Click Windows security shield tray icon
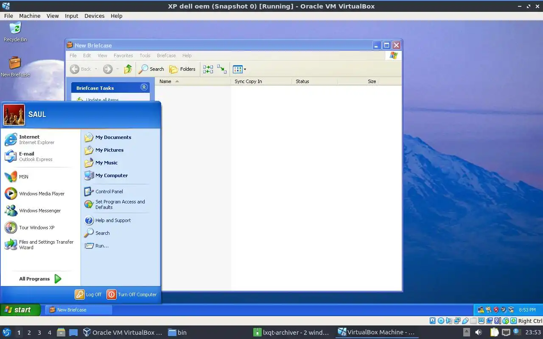The height and width of the screenshot is (339, 543). [x=496, y=310]
